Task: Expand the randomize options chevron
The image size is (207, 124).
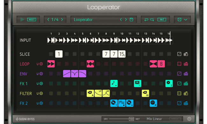Action: (x=186, y=20)
